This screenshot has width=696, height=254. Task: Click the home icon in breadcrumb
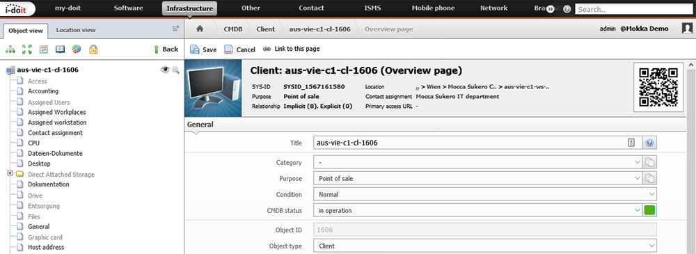coord(200,29)
